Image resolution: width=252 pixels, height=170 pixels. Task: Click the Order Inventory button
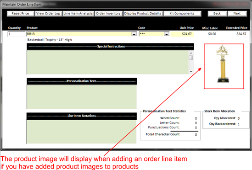click(x=108, y=13)
